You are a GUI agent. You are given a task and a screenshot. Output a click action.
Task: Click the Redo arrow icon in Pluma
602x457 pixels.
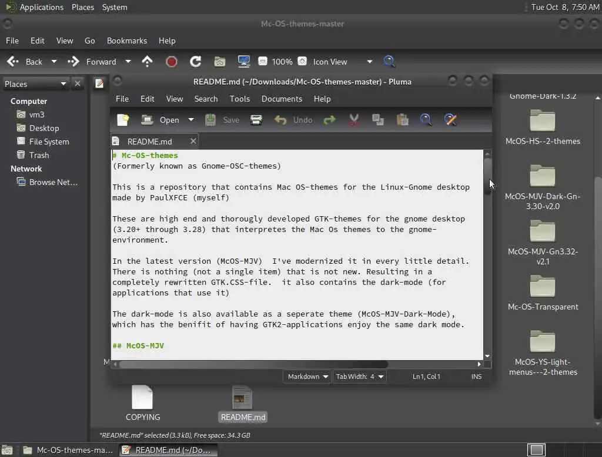pyautogui.click(x=329, y=120)
